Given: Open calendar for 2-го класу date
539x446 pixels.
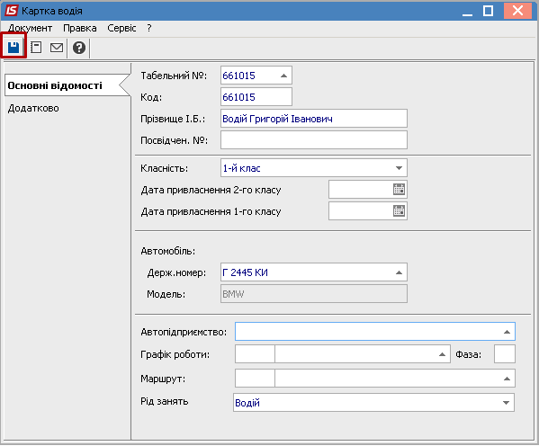Looking at the screenshot, I should pos(399,190).
